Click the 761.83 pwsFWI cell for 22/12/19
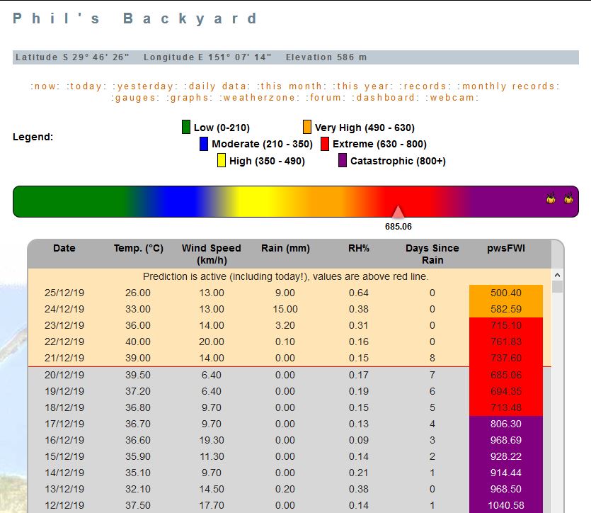The width and height of the screenshot is (591, 513). tap(506, 342)
